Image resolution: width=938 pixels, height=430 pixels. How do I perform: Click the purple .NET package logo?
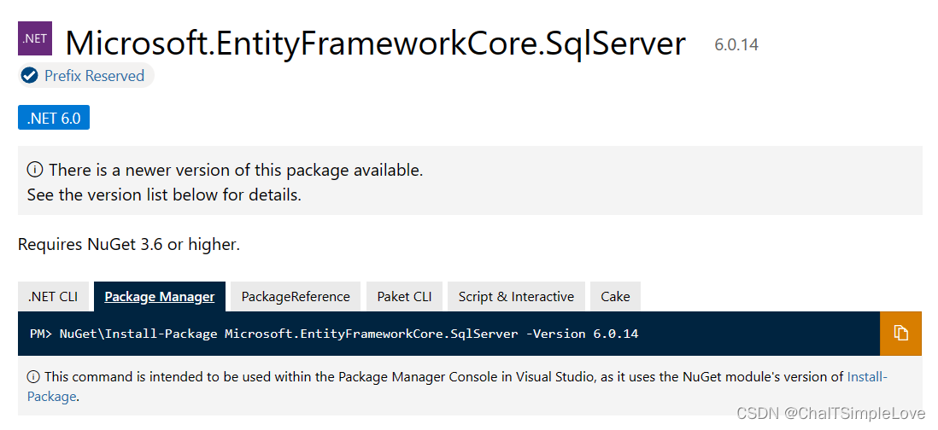click(35, 38)
